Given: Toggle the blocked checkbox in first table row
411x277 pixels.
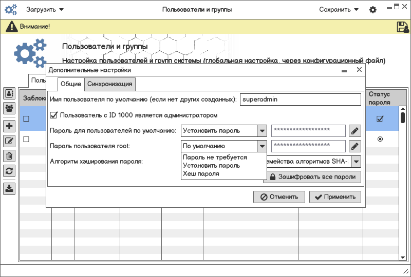Looking at the screenshot, I should point(26,118).
